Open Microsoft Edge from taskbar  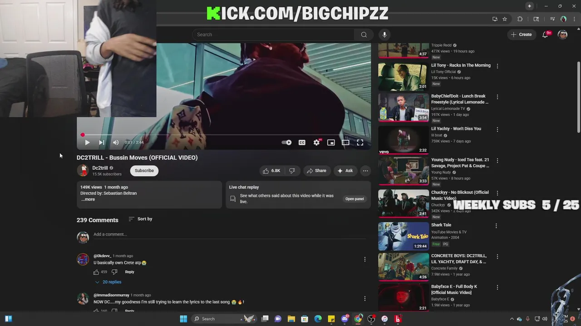318,319
